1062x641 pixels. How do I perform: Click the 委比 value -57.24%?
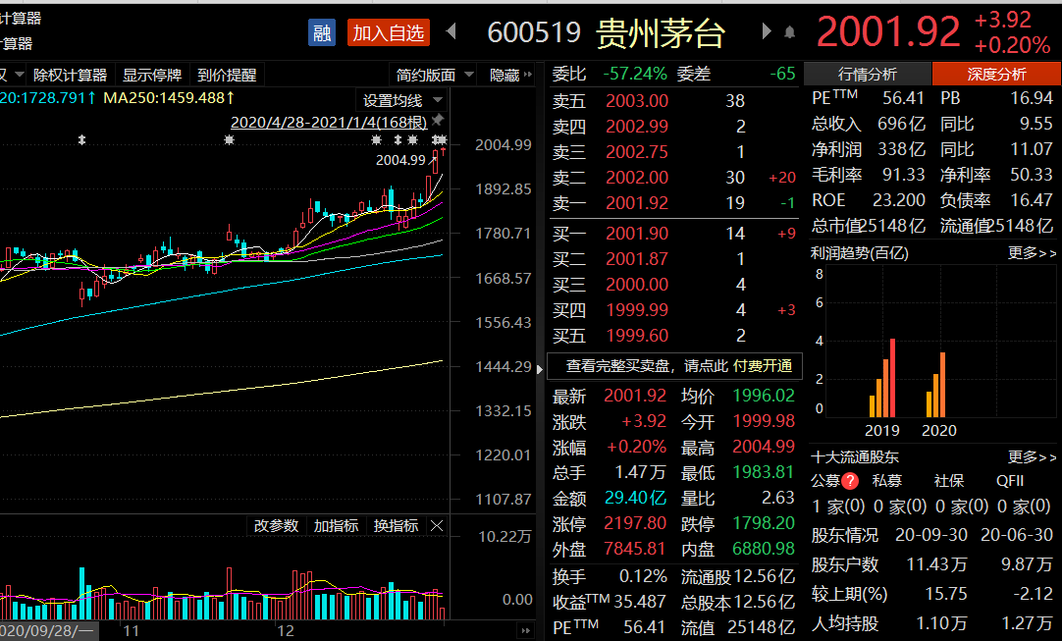tap(635, 74)
